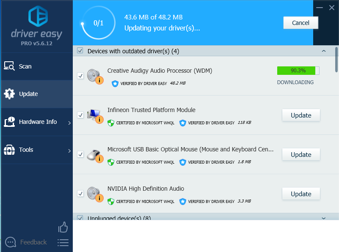Click 'Updating your driver(s)...' status text
339x252 pixels.
point(162,28)
